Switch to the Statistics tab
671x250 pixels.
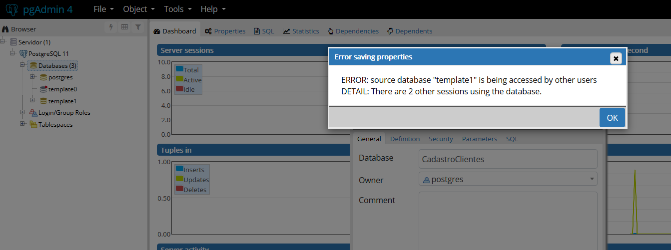(301, 31)
